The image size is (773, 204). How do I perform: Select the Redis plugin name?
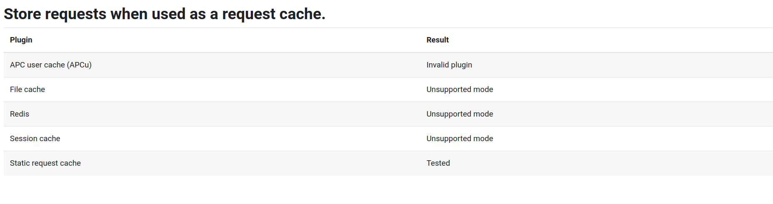[20, 114]
